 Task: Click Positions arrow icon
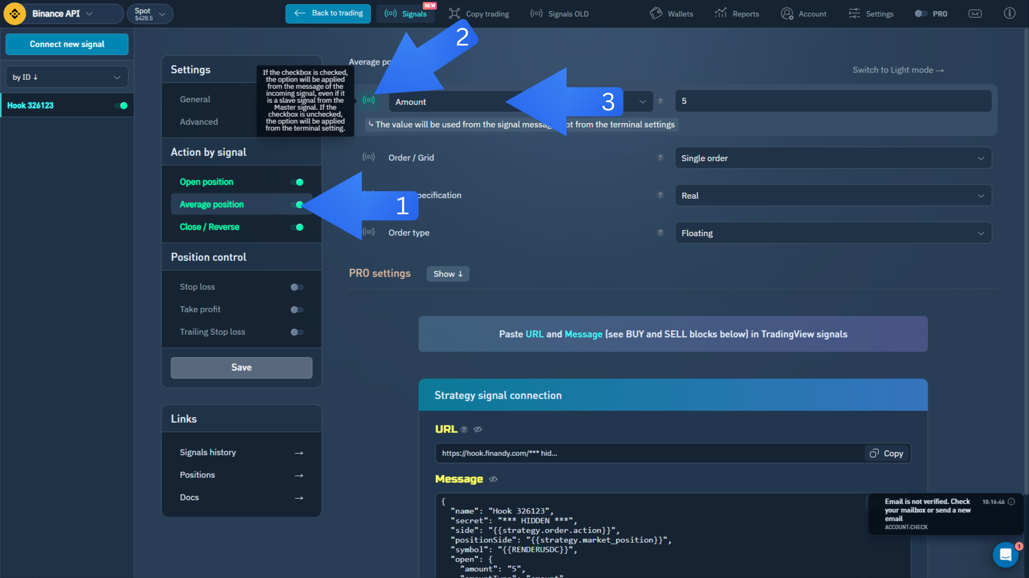(299, 476)
